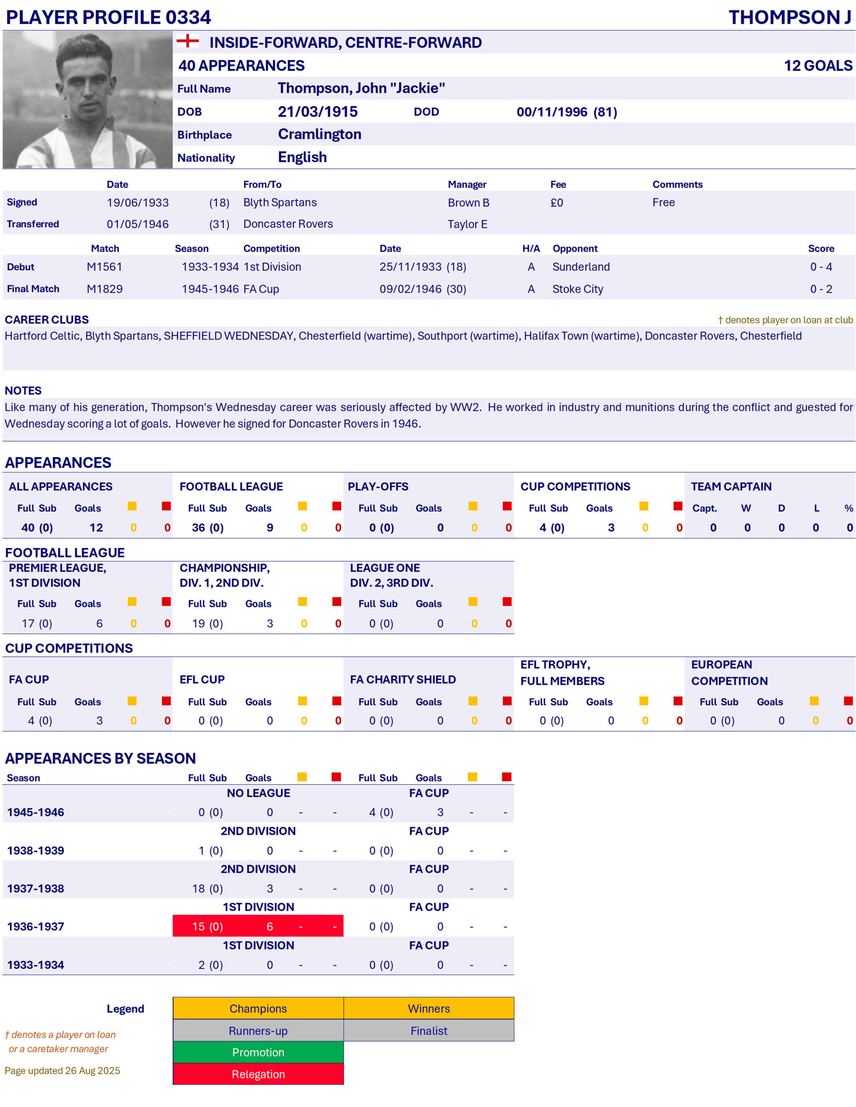Click the Player Profile 0334 heading

pyautogui.click(x=108, y=17)
